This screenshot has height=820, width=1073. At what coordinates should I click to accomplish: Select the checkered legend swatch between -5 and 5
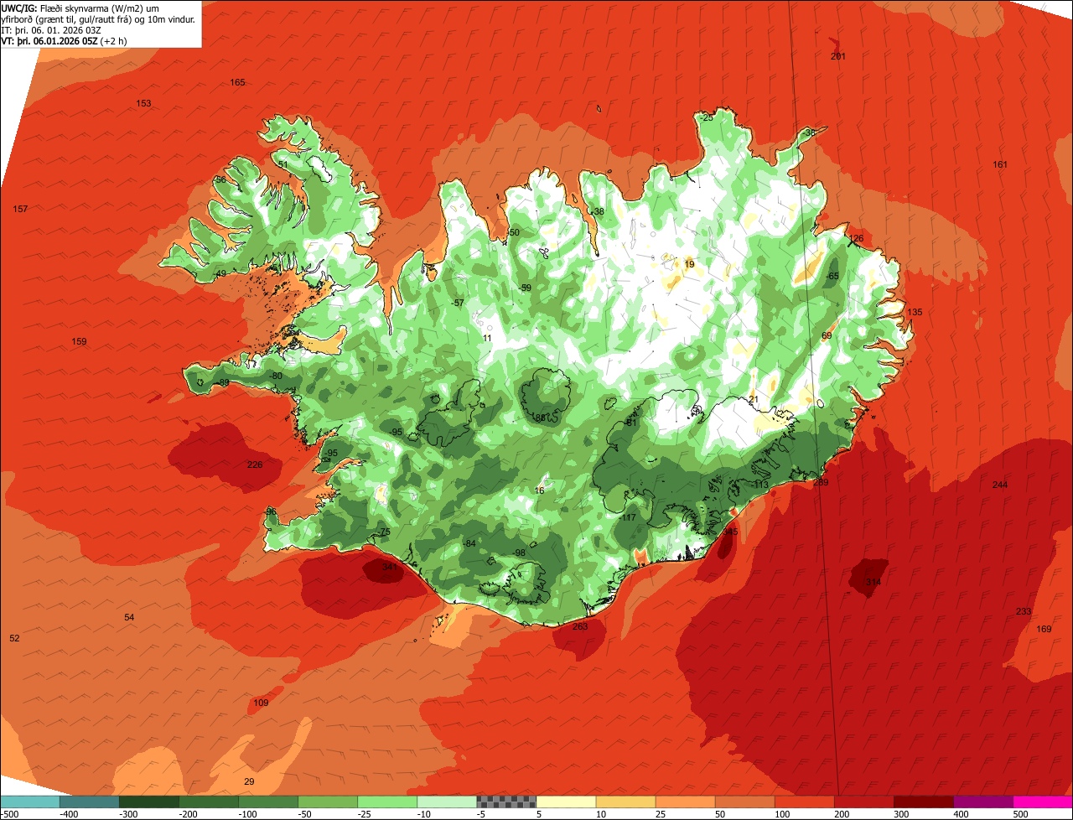(506, 802)
